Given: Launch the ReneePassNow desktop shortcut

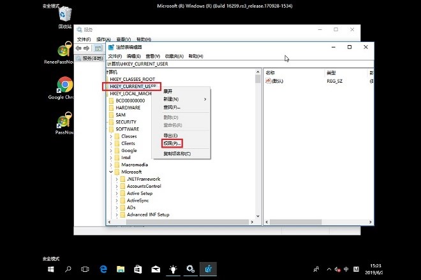Looking at the screenshot, I should point(64,53).
